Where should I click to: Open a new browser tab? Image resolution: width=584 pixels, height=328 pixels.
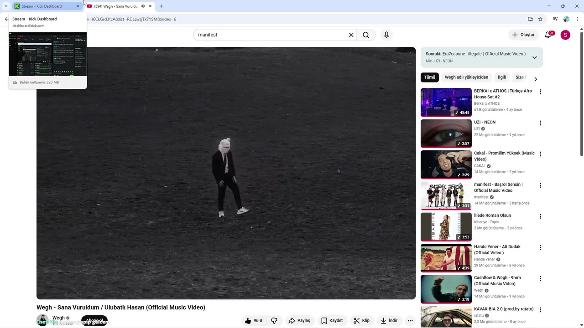(161, 6)
